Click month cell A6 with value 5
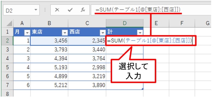The image size is (213, 98). [x=22, y=76]
